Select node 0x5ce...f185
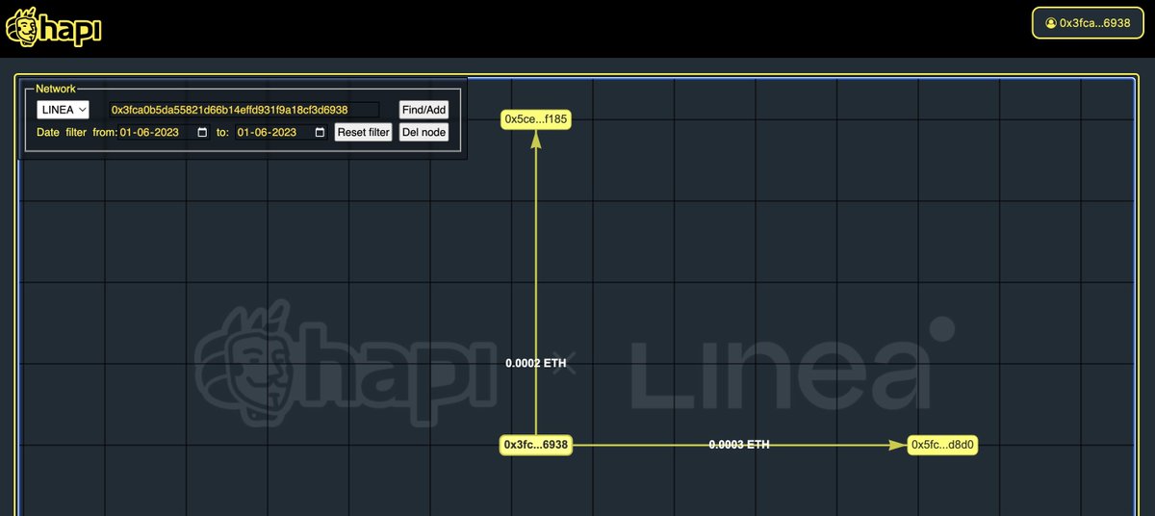This screenshot has height=516, width=1155. click(536, 119)
